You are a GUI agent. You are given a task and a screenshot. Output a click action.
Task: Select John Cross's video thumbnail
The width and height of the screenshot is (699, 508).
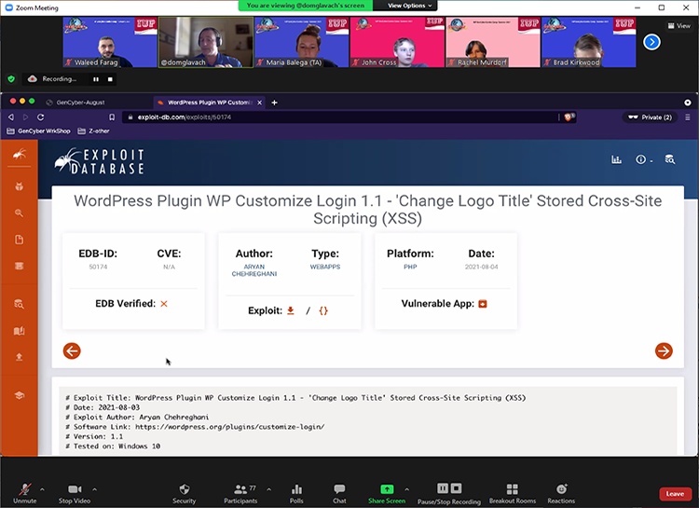(397, 42)
